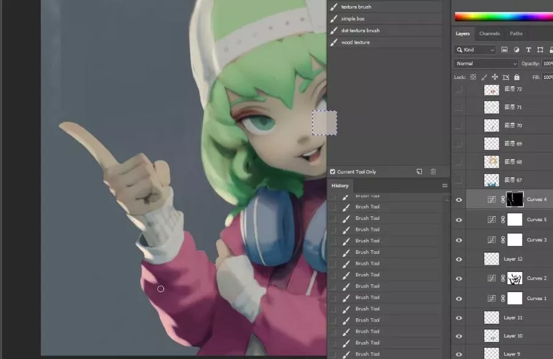Click the lock position move icon
Image resolution: width=553 pixels, height=359 pixels.
click(x=495, y=77)
